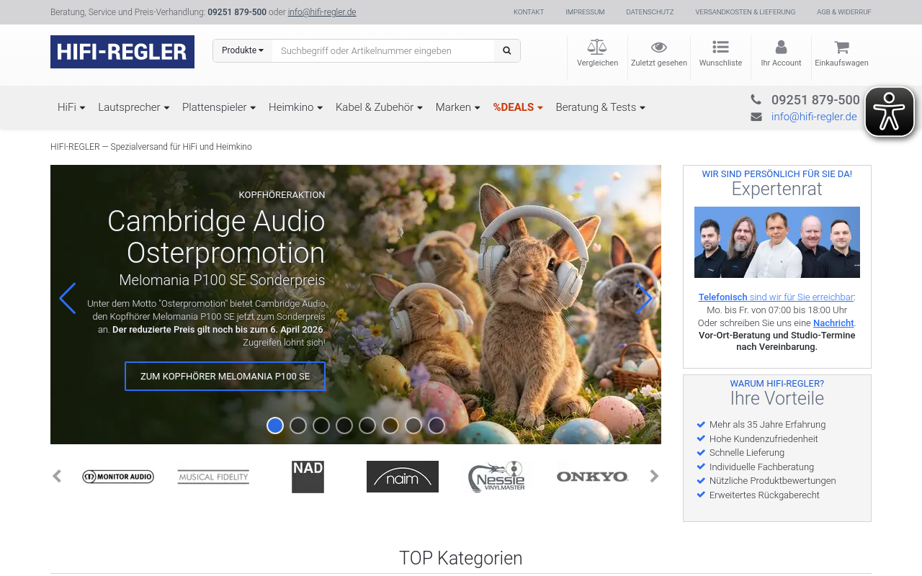Click the search magnifier icon
The height and width of the screenshot is (576, 922).
[507, 50]
